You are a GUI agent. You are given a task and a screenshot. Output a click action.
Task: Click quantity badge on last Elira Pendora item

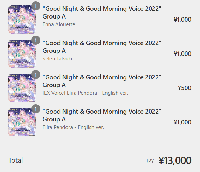tap(36, 109)
